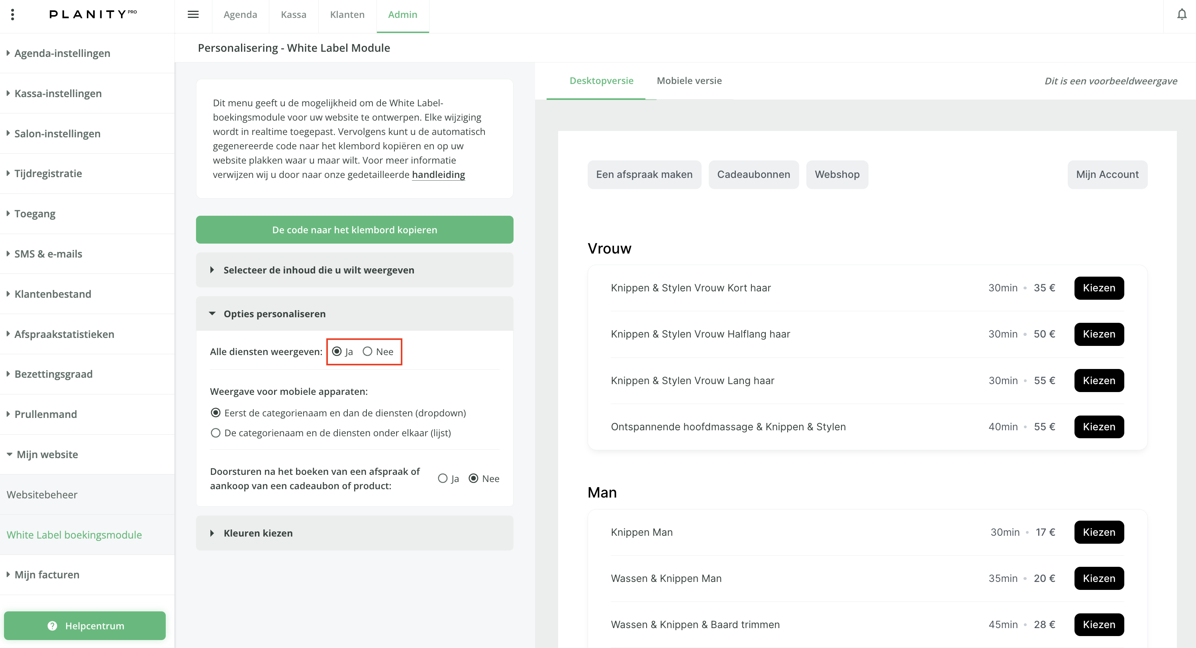This screenshot has height=648, width=1196.
Task: Open the Klanten tab
Action: tap(347, 14)
